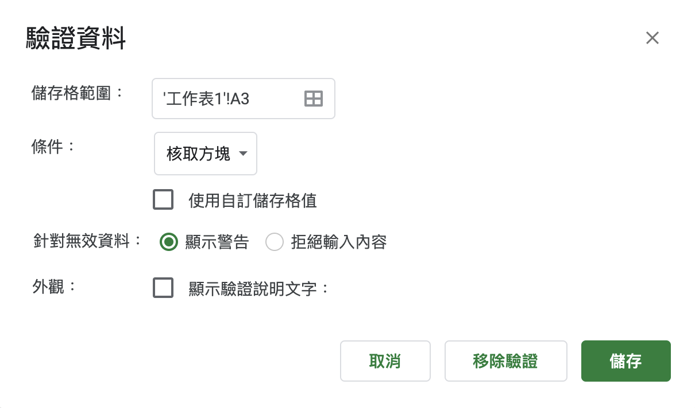695x408 pixels.
Task: Select 顯示警告 radio button
Action: point(169,242)
